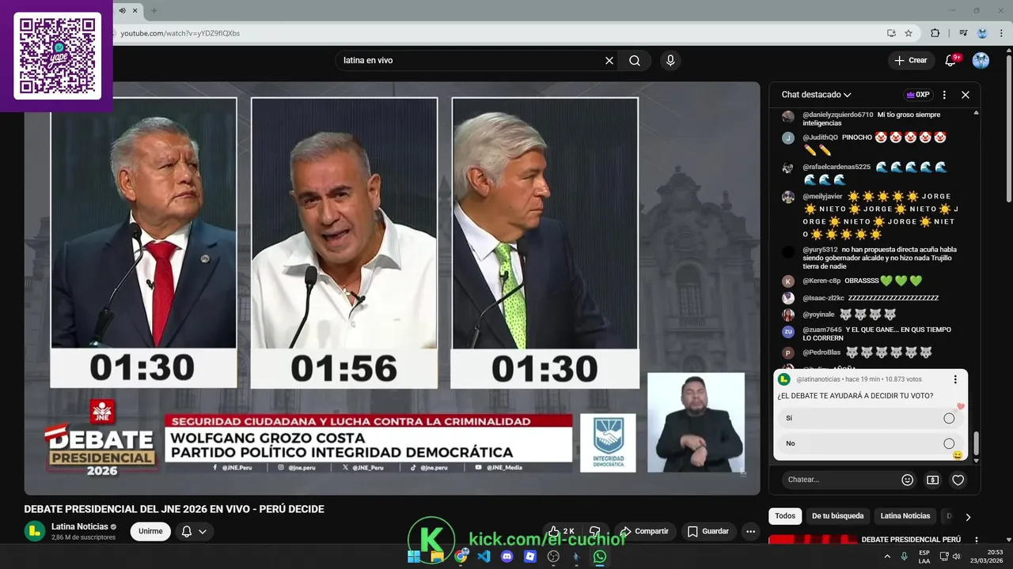The width and height of the screenshot is (1013, 569).
Task: Open the poll's three-dot options
Action: [955, 379]
